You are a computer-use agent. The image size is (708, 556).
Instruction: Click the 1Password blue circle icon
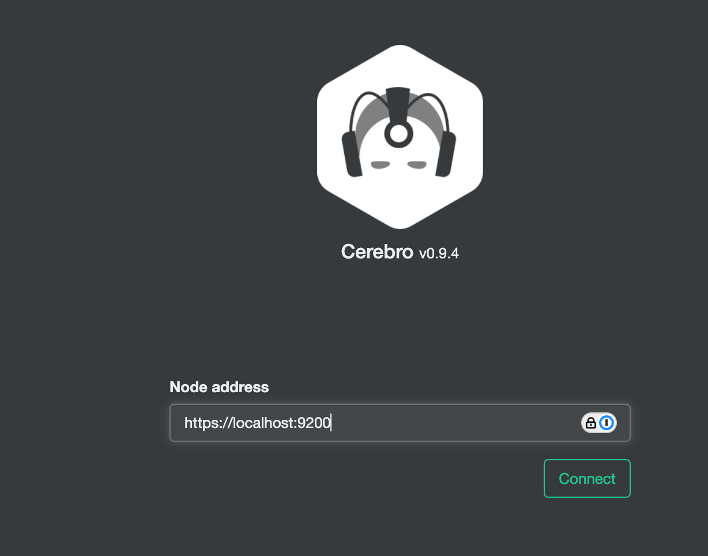607,423
